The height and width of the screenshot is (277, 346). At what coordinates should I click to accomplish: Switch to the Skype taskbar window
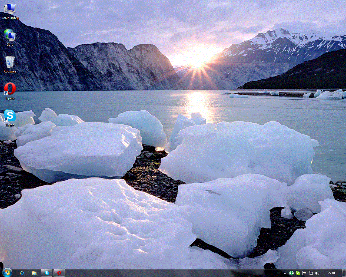pos(47,273)
